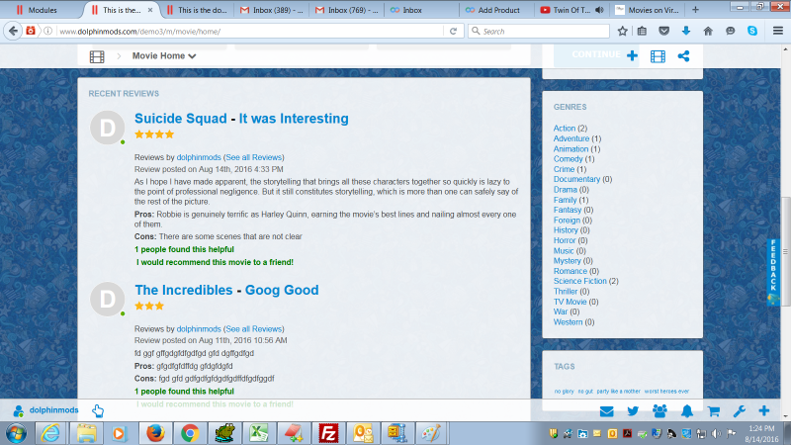791x445 pixels.
Task: Switch to the Add Product tab
Action: point(496,10)
